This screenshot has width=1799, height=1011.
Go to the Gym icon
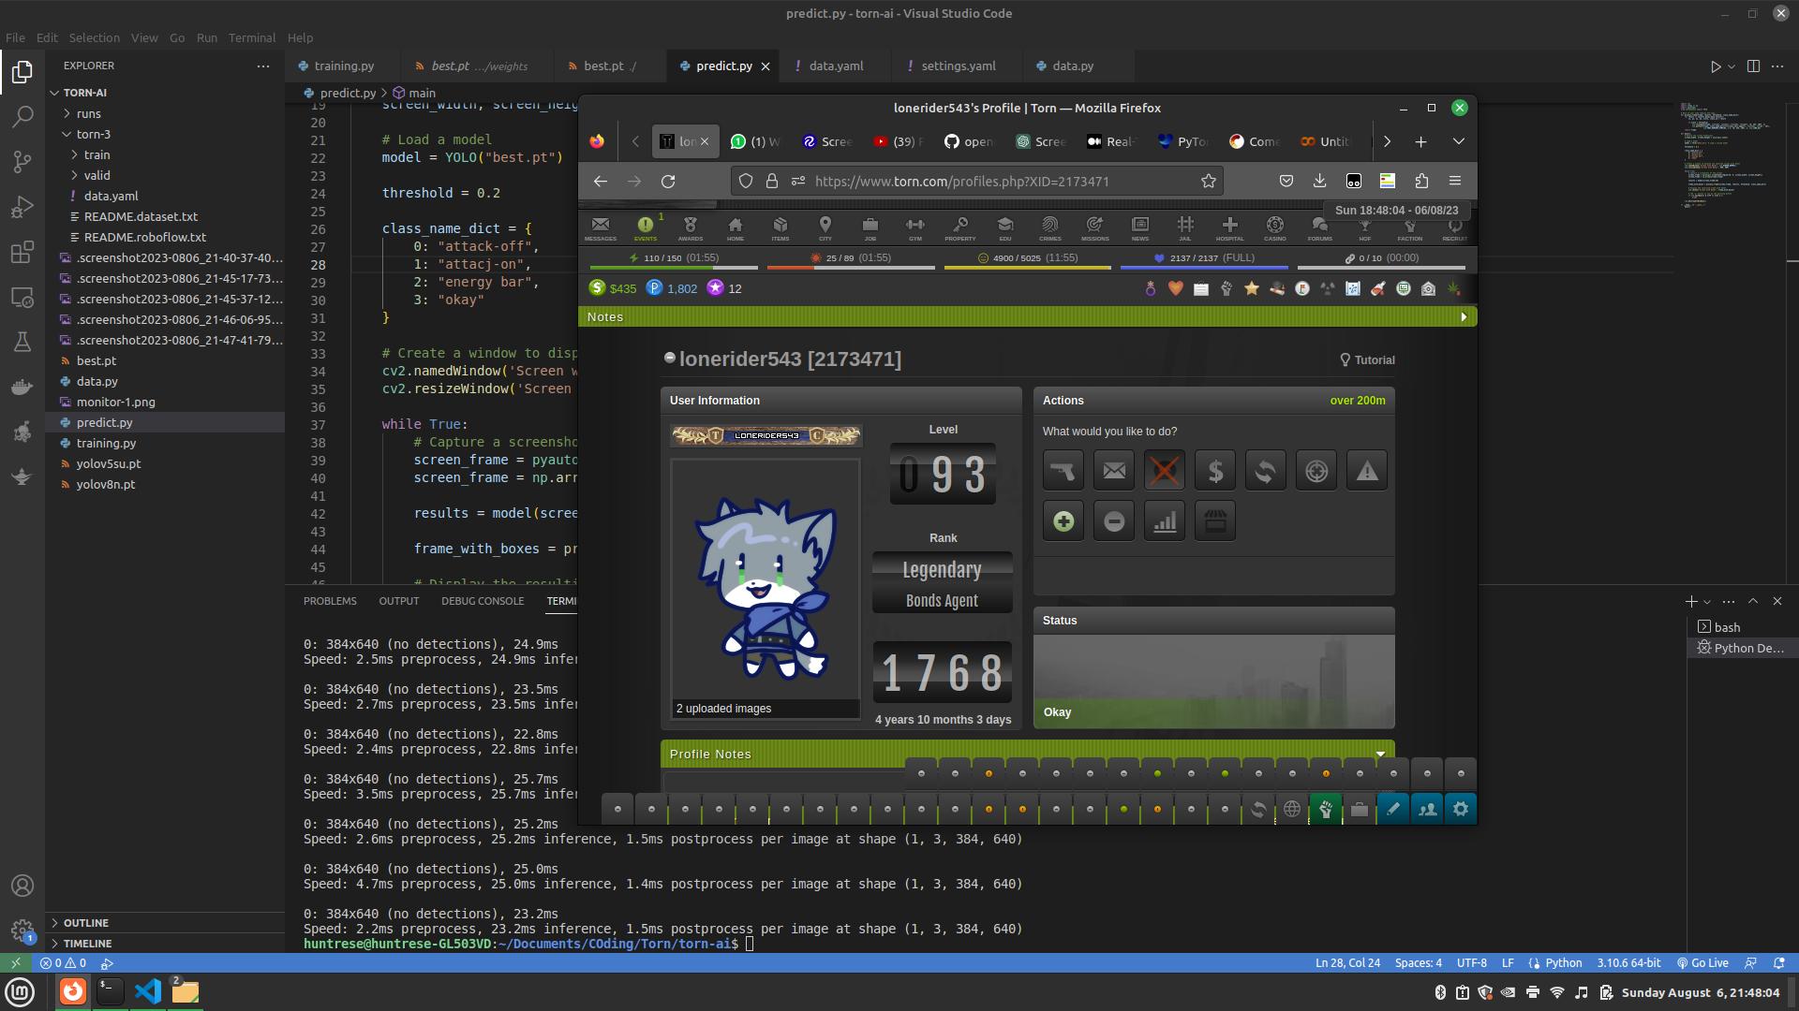[x=915, y=227]
